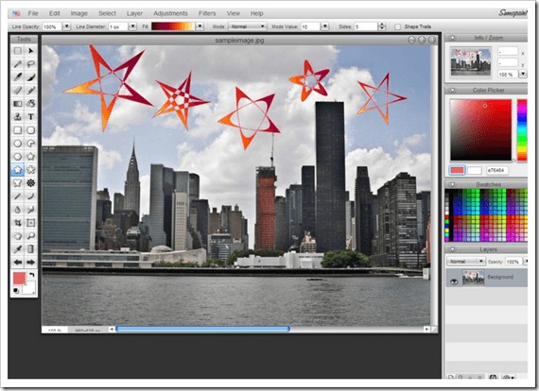Image resolution: width=539 pixels, height=391 pixels.
Task: Open the Filters menu
Action: pyautogui.click(x=207, y=13)
